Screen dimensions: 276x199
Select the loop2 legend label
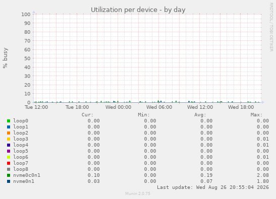point(21,132)
